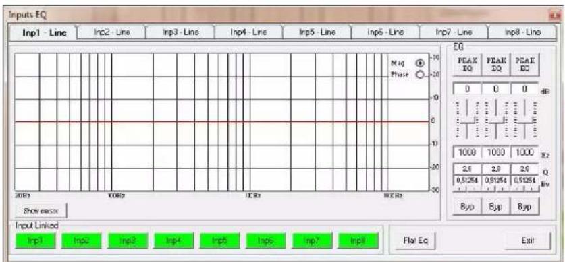The height and width of the screenshot is (262, 565).
Task: Click first band's left Q stepper button
Action: (460, 189)
